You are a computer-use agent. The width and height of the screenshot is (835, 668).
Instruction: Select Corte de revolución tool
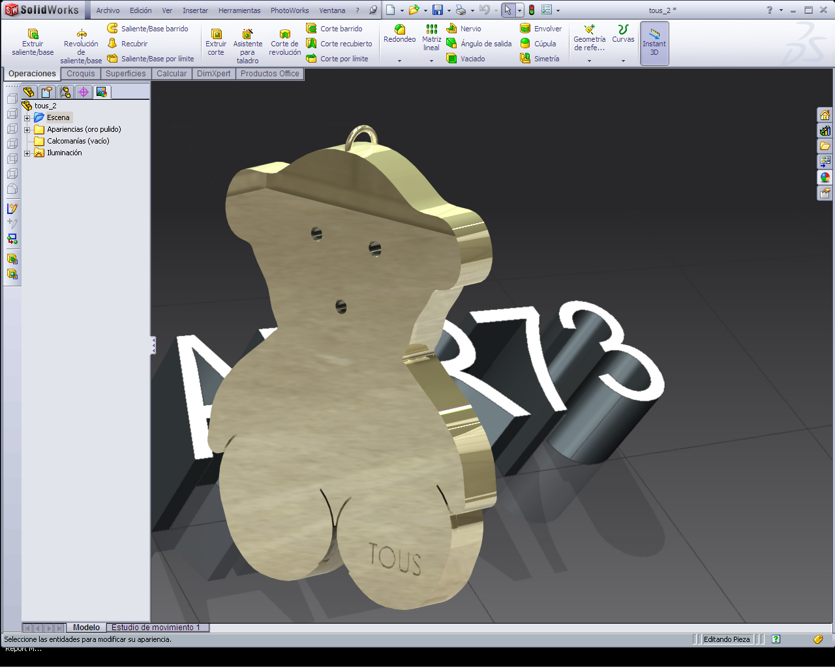pos(285,42)
